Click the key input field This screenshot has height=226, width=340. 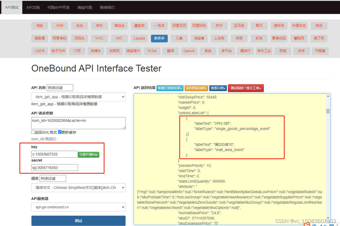(55, 154)
